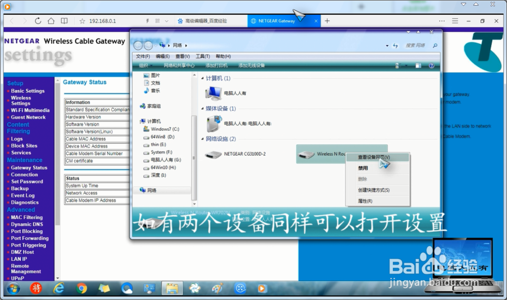
Task: Click search magnifier in Explorer window
Action: [x=435, y=46]
